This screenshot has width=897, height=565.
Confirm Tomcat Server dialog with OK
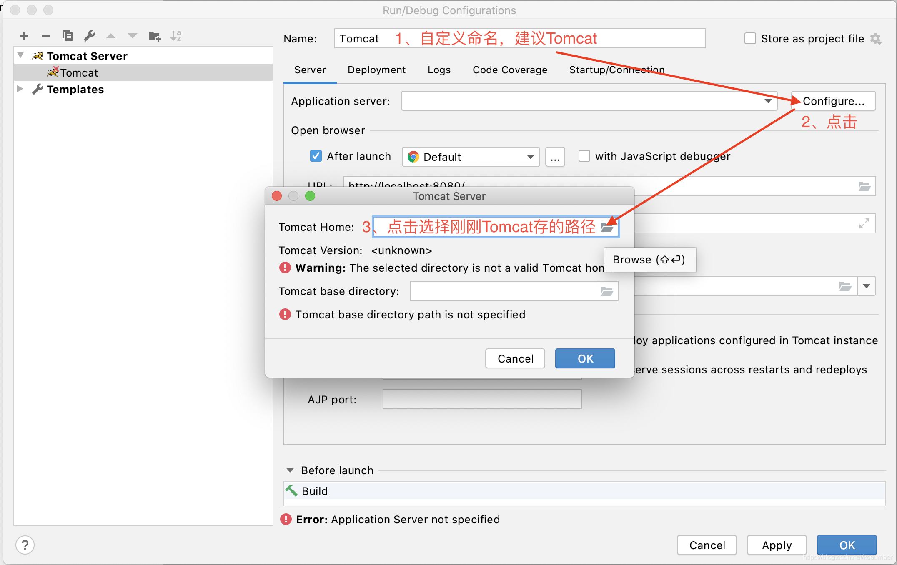[585, 358]
